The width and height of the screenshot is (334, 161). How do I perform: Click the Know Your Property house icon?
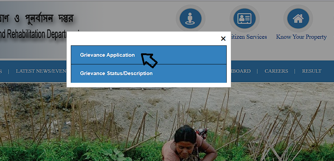pyautogui.click(x=298, y=19)
